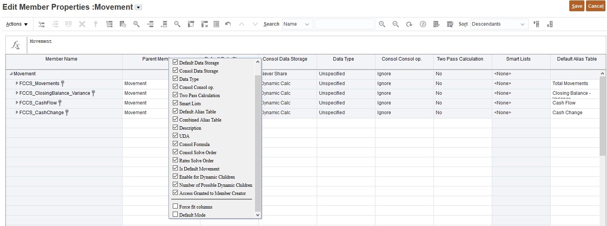Click the Sort Descending Z-A icon

pyautogui.click(x=549, y=24)
